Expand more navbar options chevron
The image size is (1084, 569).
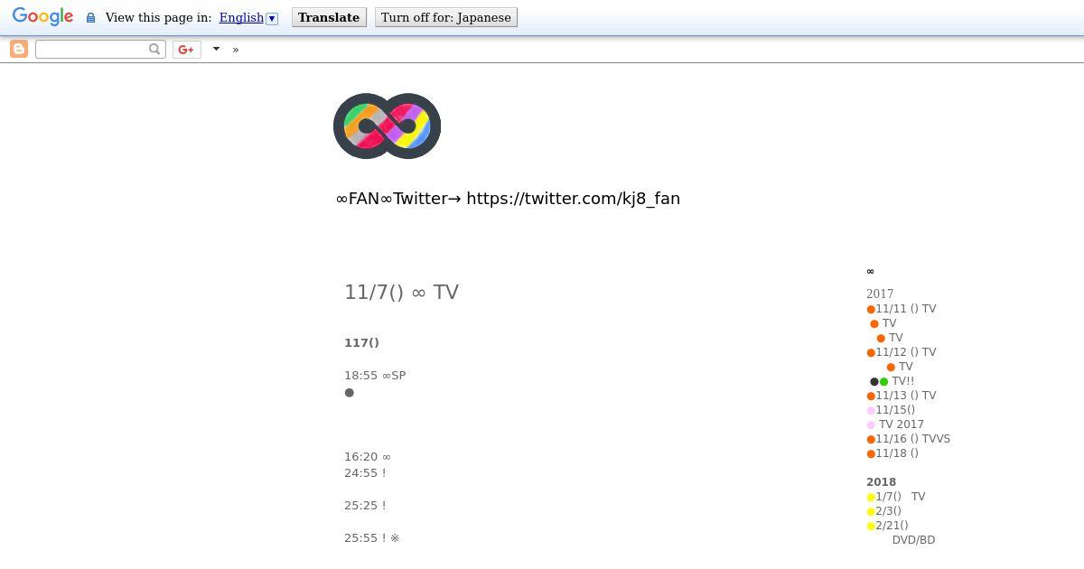236,50
